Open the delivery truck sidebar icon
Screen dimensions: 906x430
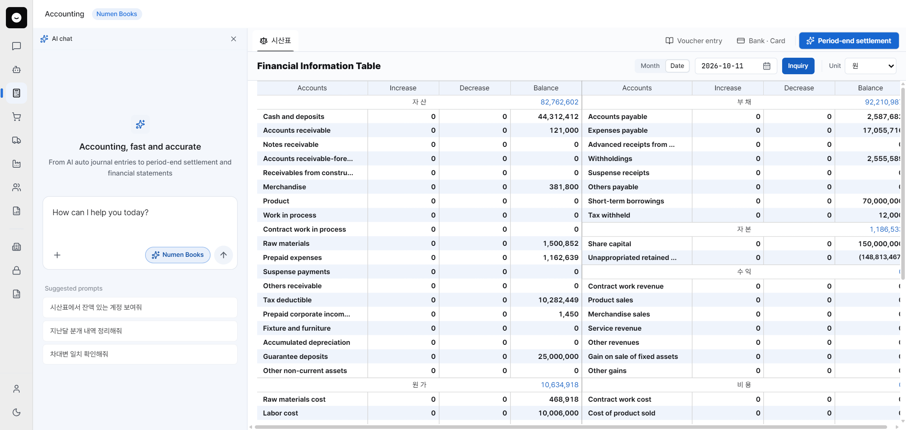(16, 140)
